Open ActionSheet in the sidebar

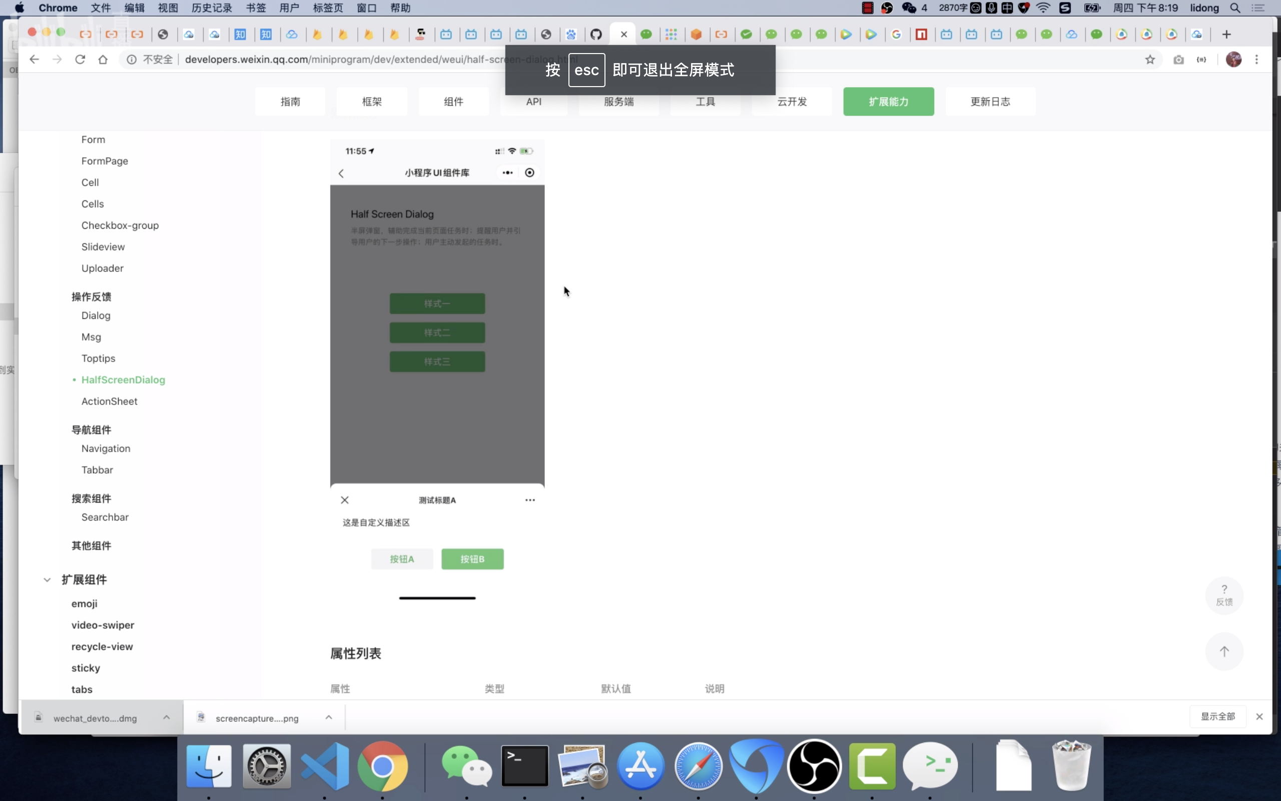tap(110, 401)
